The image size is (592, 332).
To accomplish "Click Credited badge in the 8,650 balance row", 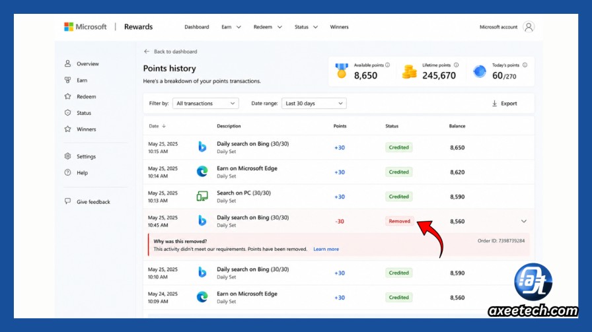I will (x=398, y=147).
